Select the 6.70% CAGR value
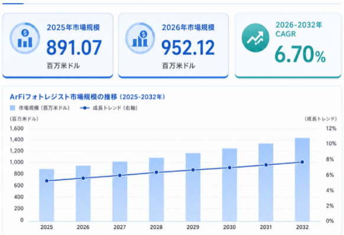Screen dimensions: 344x235 (300, 54)
